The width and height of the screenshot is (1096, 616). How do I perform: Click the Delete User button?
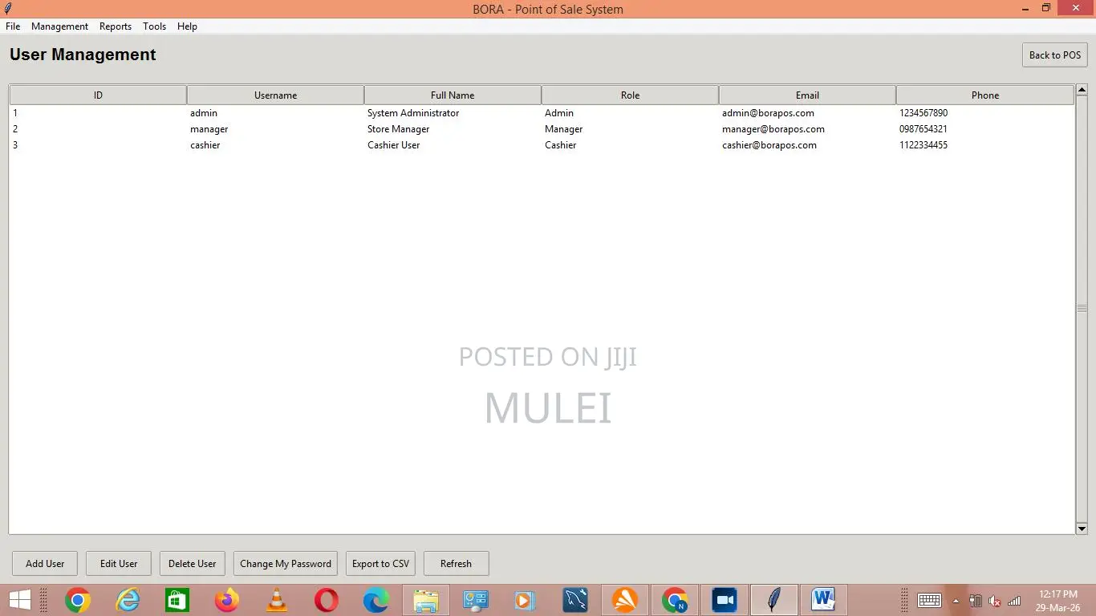(x=193, y=564)
